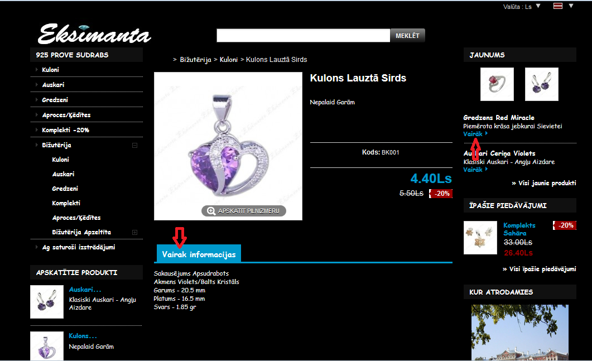The height and width of the screenshot is (361, 592).
Task: Click the Meklēt search button
Action: click(x=407, y=36)
